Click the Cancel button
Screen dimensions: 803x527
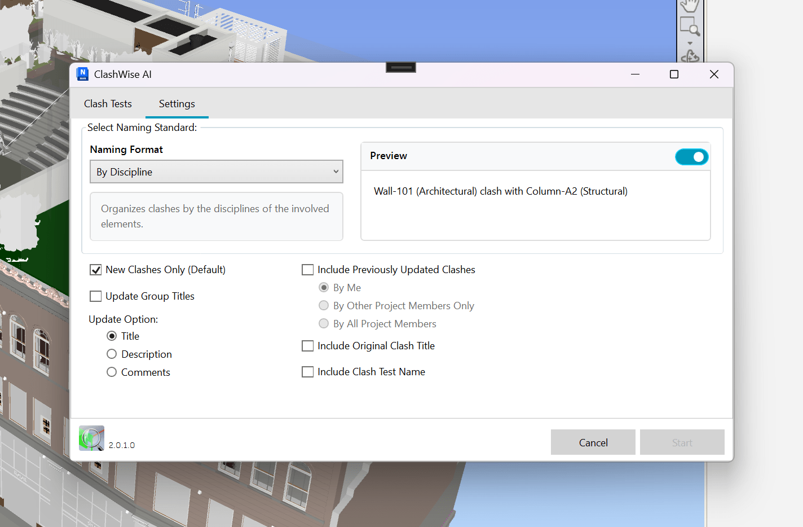pos(593,442)
